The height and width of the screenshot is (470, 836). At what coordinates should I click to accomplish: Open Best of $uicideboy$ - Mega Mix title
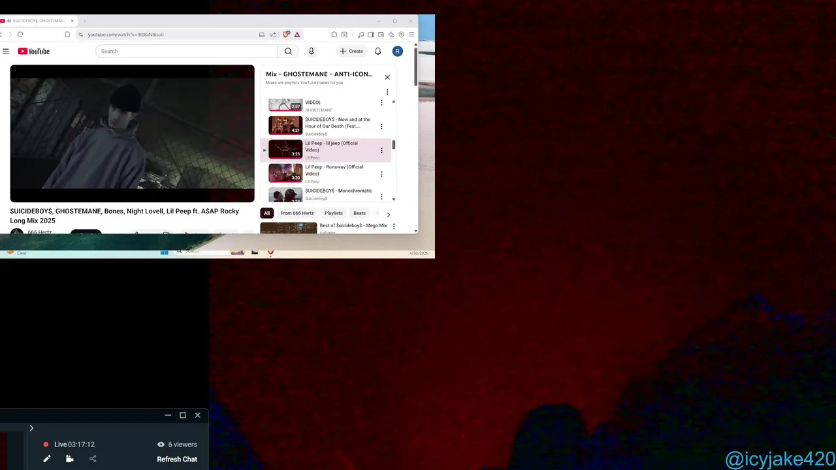click(353, 225)
